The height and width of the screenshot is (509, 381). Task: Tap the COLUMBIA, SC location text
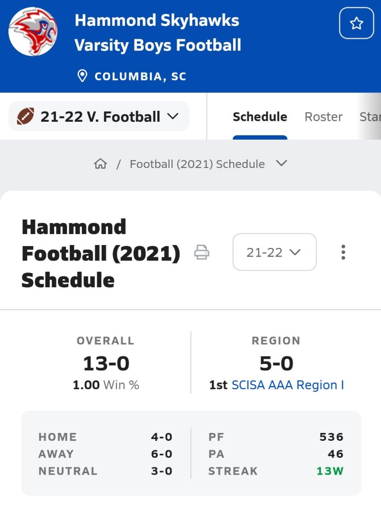[140, 76]
